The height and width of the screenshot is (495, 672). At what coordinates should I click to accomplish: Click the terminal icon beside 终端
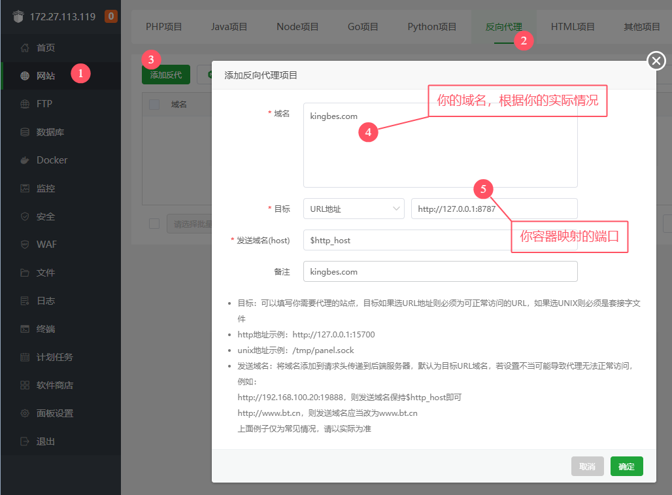coord(25,329)
